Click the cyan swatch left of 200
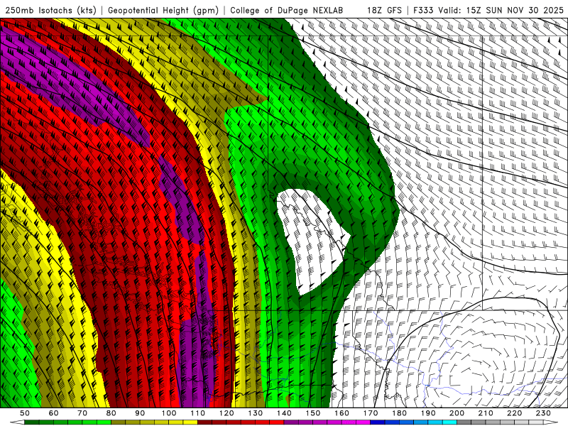This screenshot has height=426, width=568. (x=449, y=422)
